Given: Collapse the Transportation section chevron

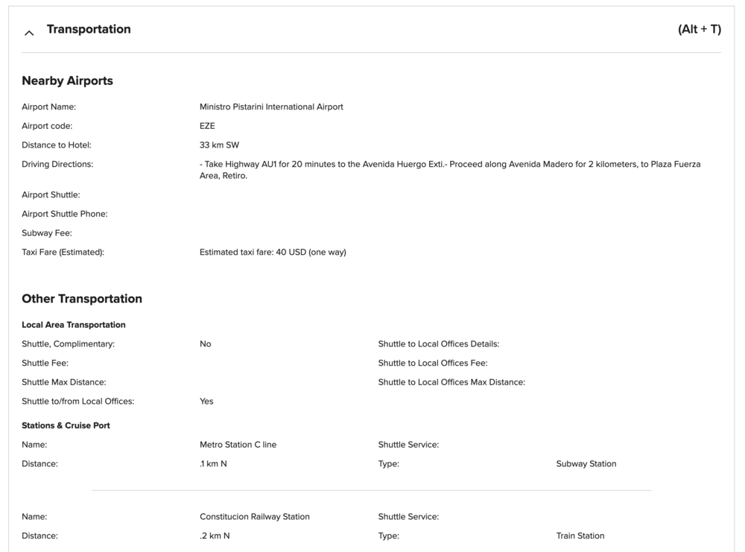Looking at the screenshot, I should (x=29, y=32).
